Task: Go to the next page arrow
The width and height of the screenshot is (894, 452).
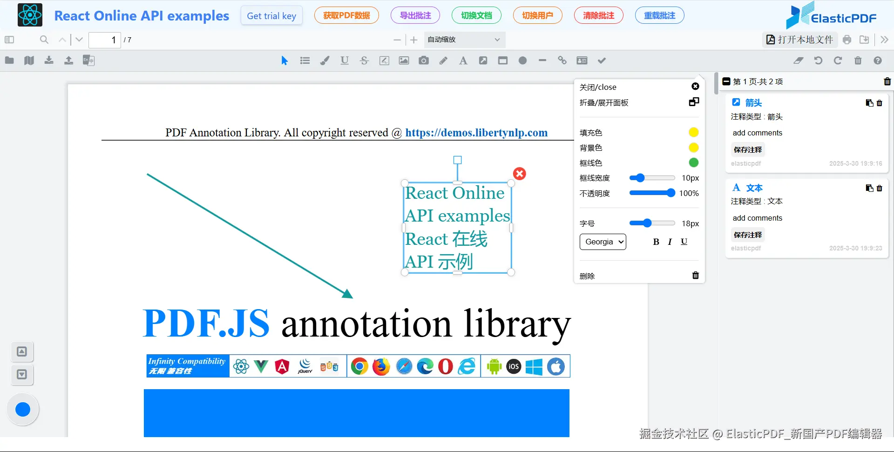Action: click(79, 40)
